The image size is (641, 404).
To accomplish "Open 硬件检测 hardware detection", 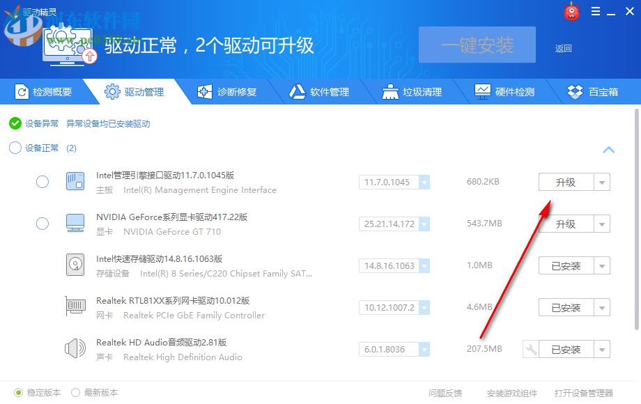I will (482, 91).
